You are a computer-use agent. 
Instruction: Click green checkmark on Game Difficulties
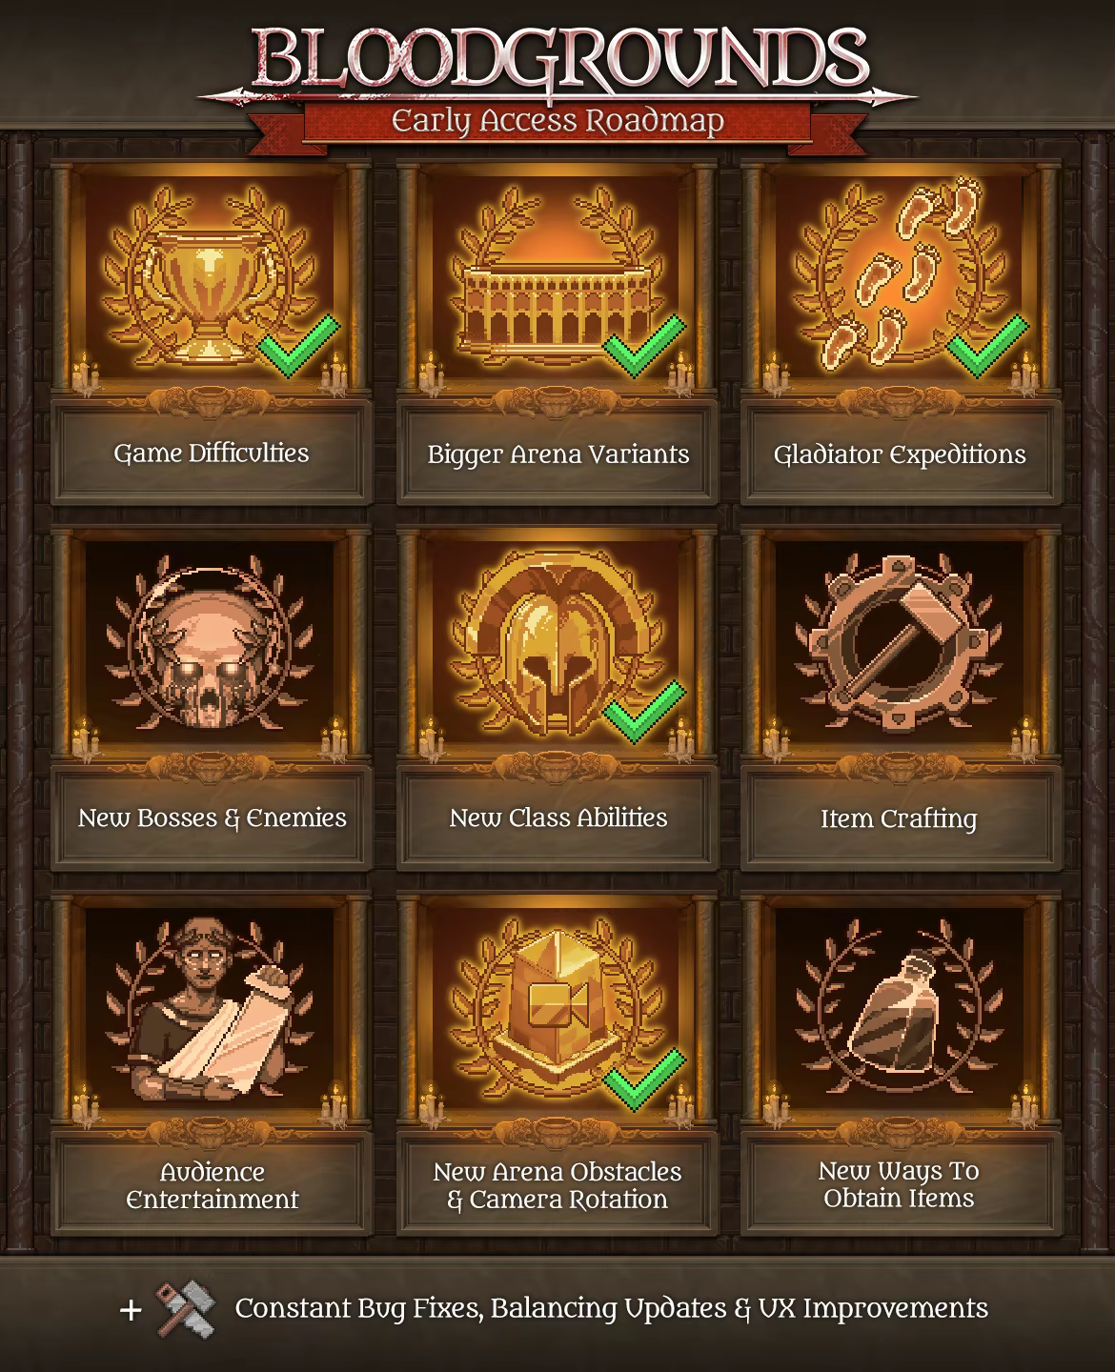298,345
